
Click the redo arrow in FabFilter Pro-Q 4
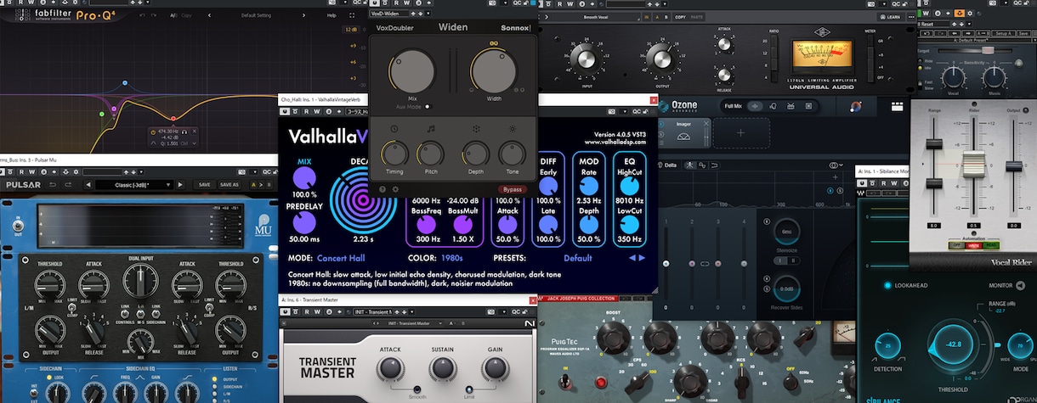tap(154, 15)
